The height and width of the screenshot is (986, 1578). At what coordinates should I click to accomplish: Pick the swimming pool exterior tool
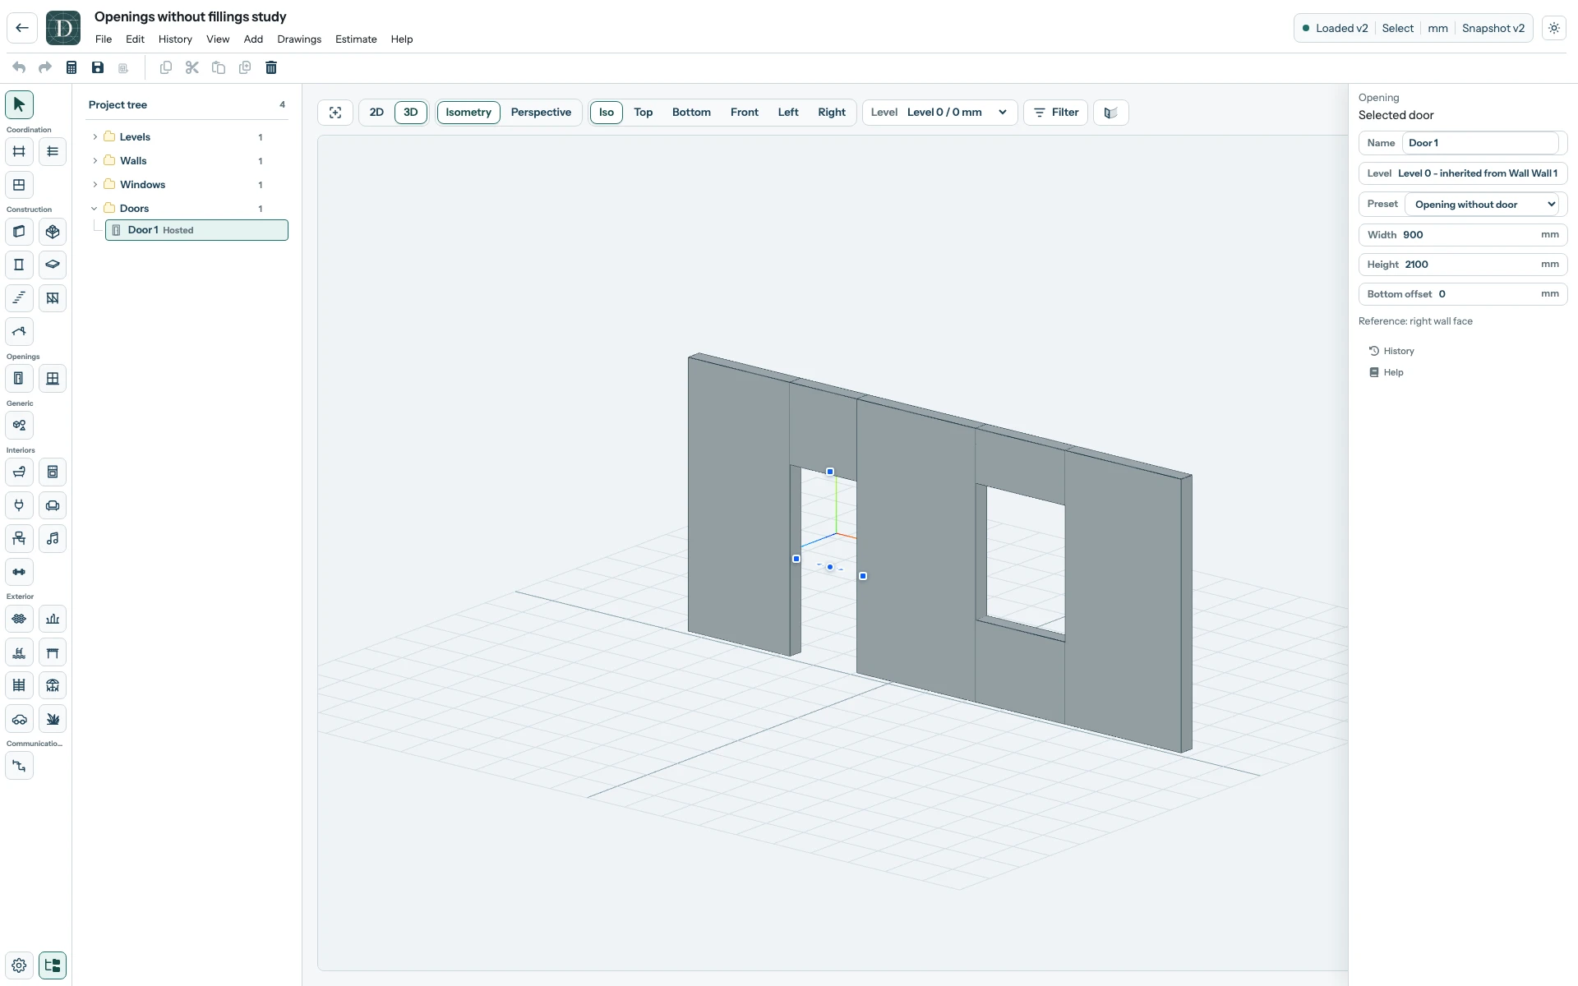point(19,652)
